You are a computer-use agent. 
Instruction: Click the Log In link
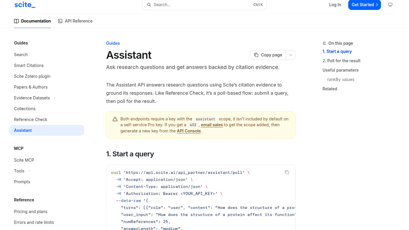(335, 5)
